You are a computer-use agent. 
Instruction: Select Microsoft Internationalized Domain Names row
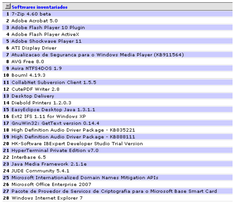coord(117,177)
